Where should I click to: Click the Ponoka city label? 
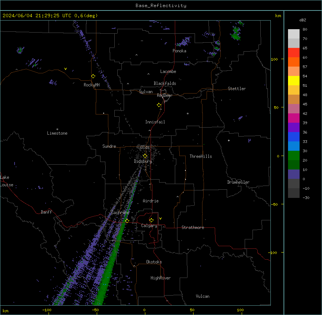(179, 51)
